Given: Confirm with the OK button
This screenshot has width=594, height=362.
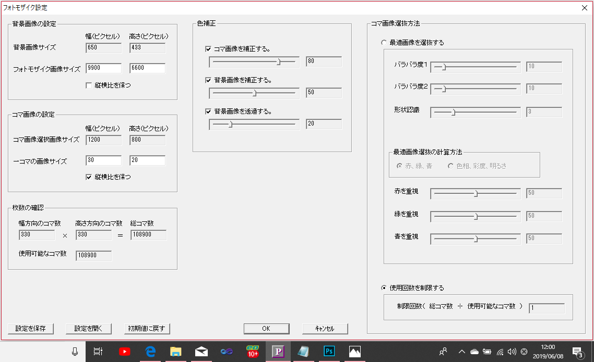Looking at the screenshot, I should point(266,329).
